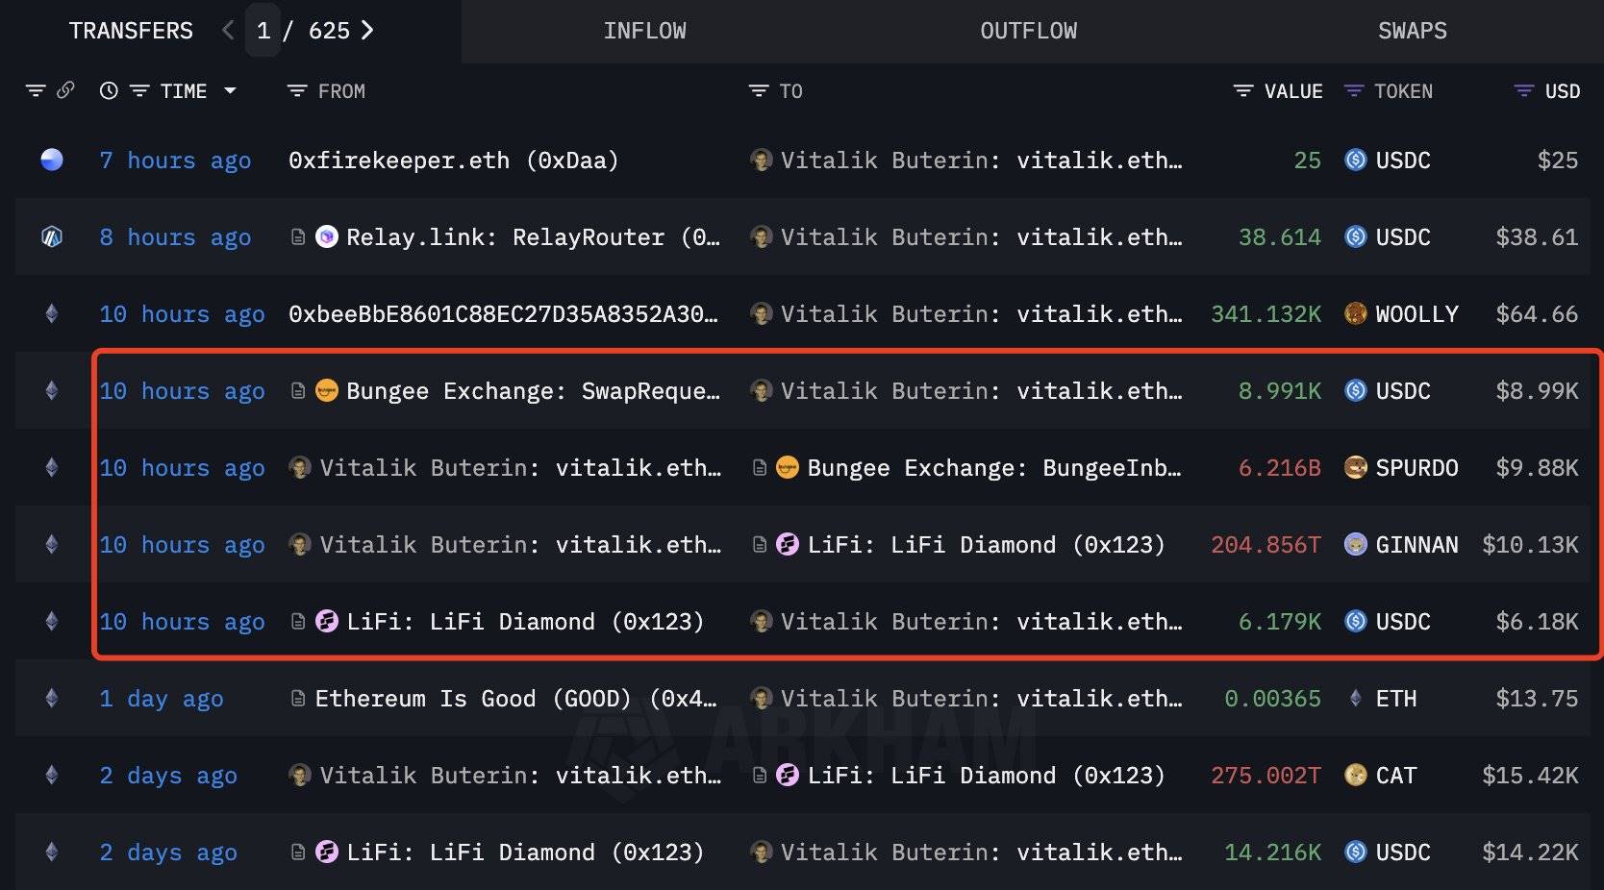
Task: Click the SPURDO token icon
Action: coord(1357,467)
